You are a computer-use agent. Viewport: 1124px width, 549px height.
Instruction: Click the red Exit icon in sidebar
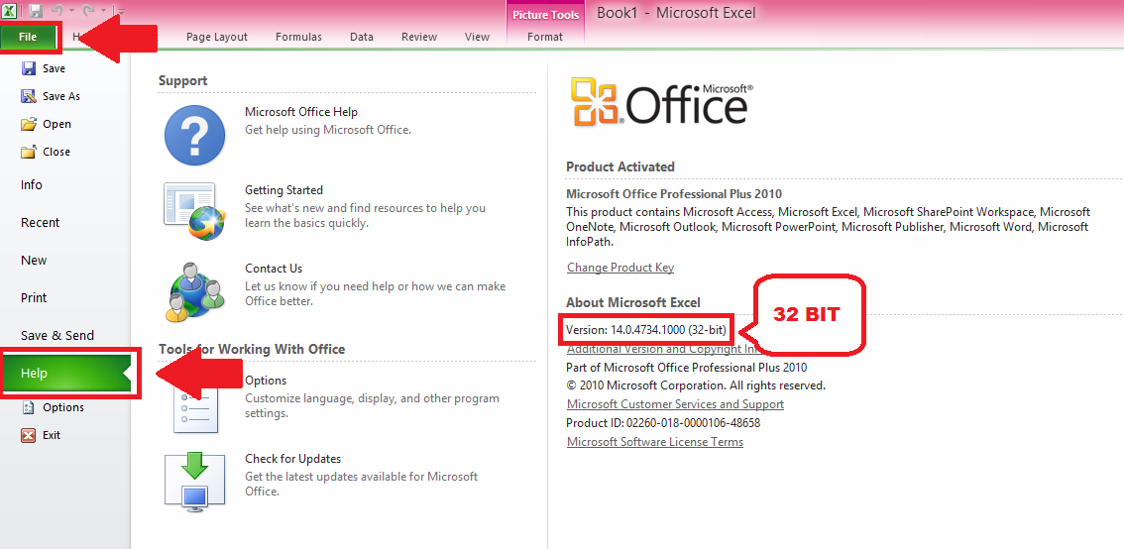[29, 435]
